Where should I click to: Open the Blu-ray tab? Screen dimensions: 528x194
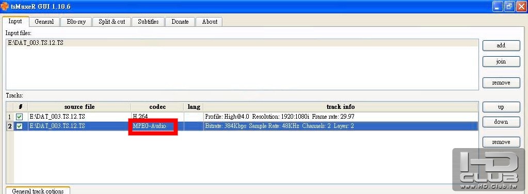[76, 22]
